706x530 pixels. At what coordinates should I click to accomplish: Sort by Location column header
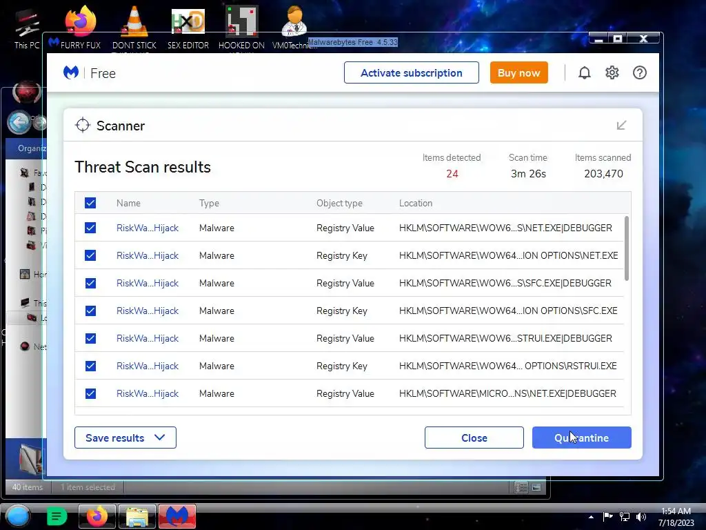click(x=416, y=204)
